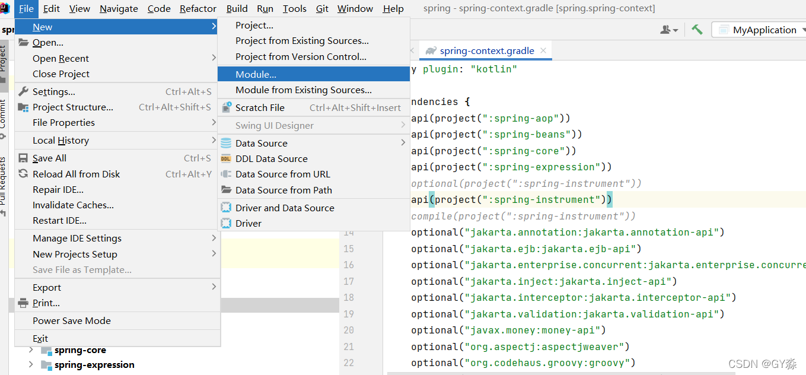Click the Driver icon
The width and height of the screenshot is (806, 375).
tap(226, 223)
